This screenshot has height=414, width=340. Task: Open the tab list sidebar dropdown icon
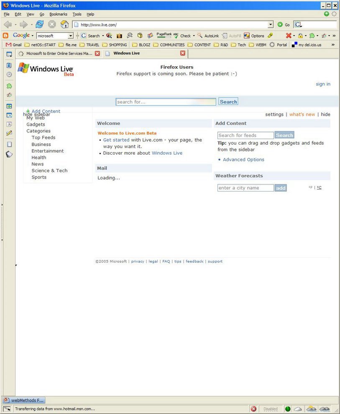(x=9, y=54)
